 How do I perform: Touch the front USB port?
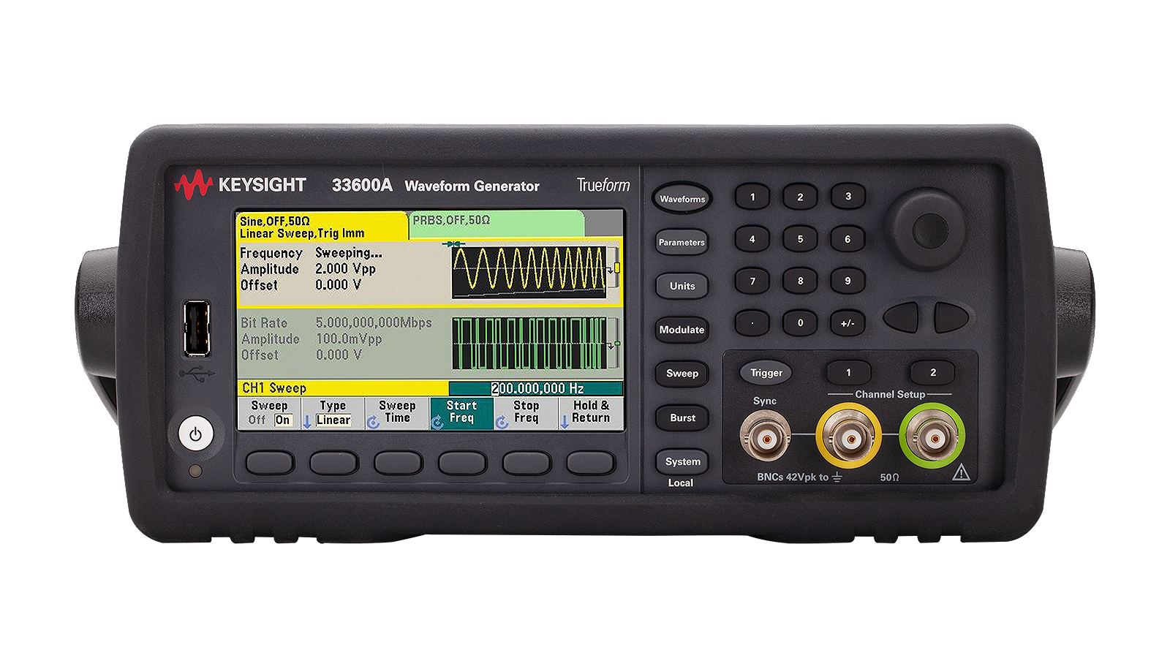point(197,329)
